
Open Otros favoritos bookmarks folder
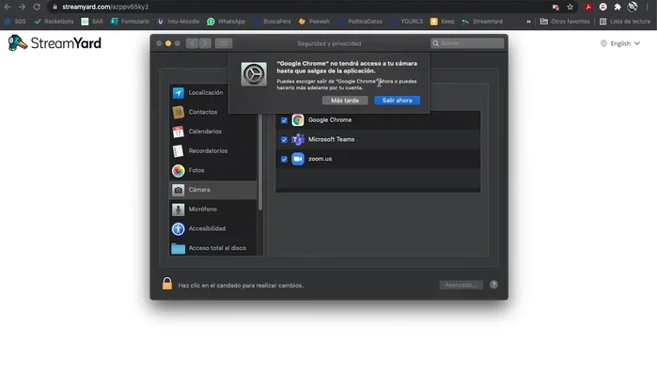(565, 22)
